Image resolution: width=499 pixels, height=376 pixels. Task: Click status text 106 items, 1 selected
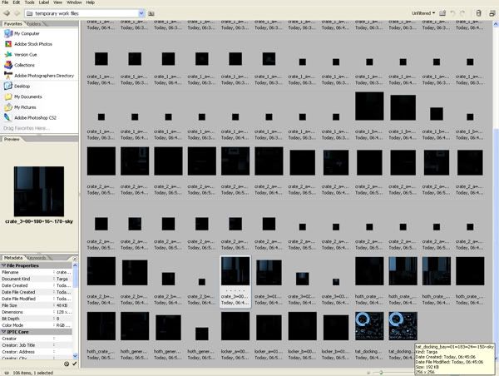(x=32, y=373)
